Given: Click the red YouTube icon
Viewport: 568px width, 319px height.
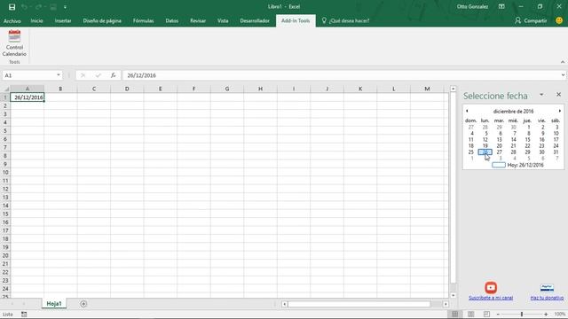Looking at the screenshot, I should click(x=491, y=287).
